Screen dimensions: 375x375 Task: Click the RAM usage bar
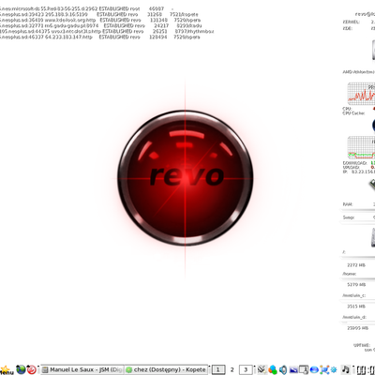357,210
